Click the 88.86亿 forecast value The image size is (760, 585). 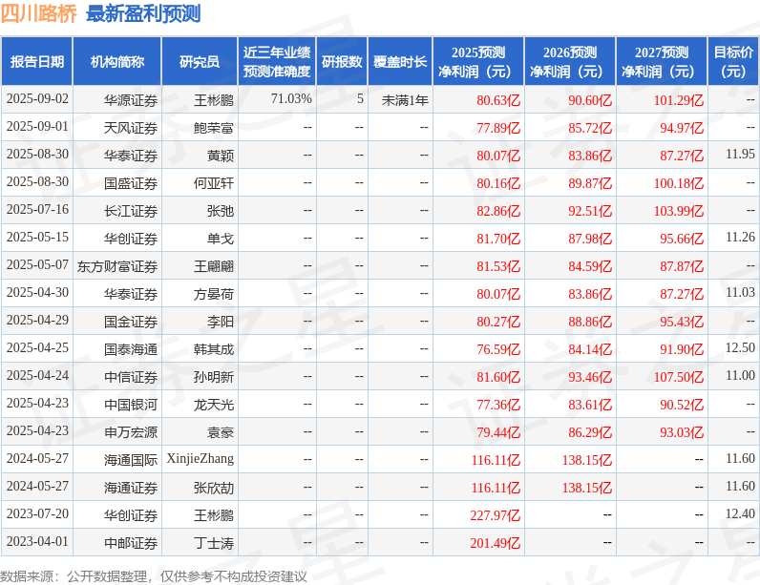tap(590, 322)
